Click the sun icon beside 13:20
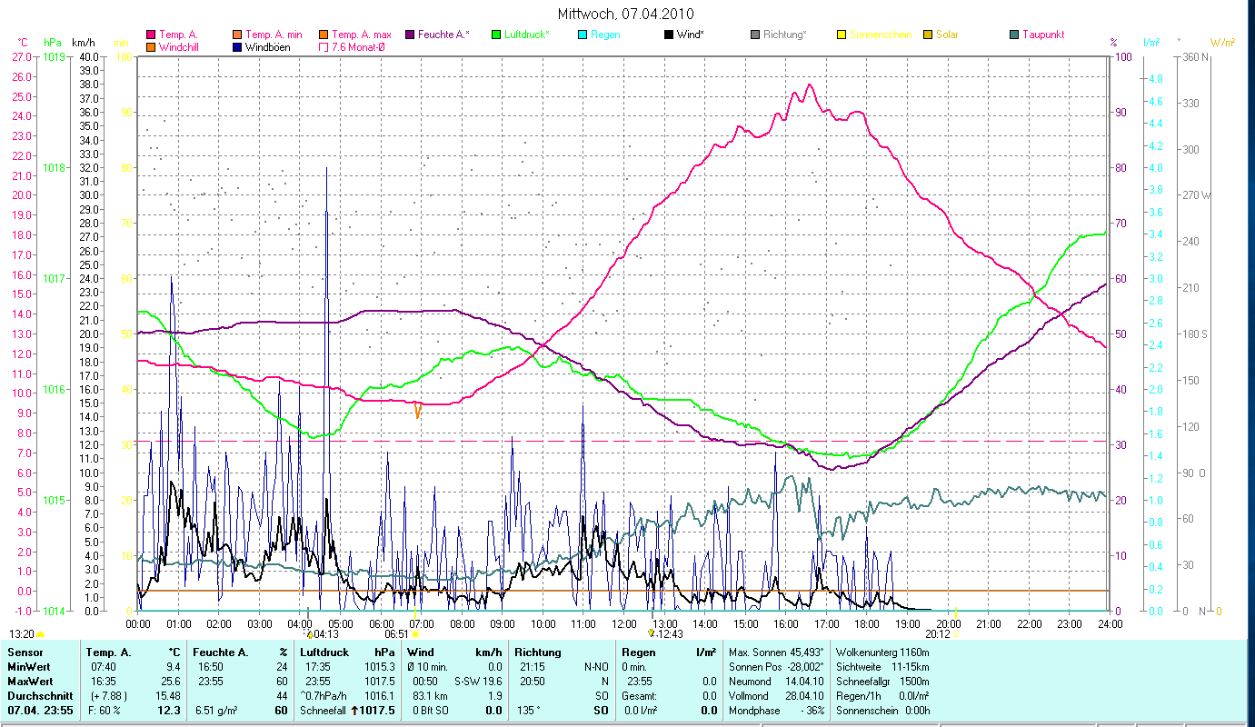 (41, 633)
